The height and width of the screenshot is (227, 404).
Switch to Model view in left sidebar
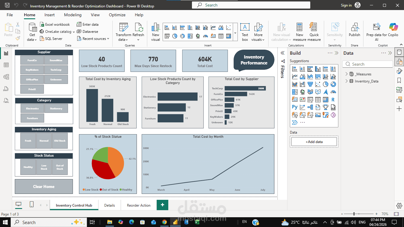6,77
